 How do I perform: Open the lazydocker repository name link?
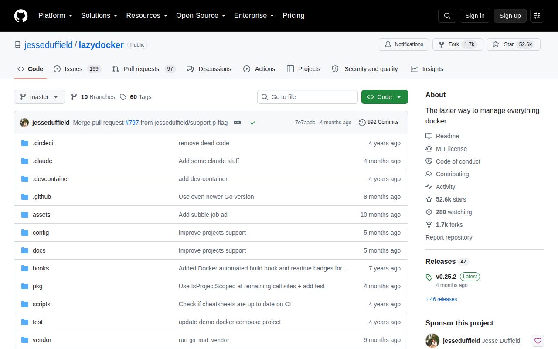[101, 45]
